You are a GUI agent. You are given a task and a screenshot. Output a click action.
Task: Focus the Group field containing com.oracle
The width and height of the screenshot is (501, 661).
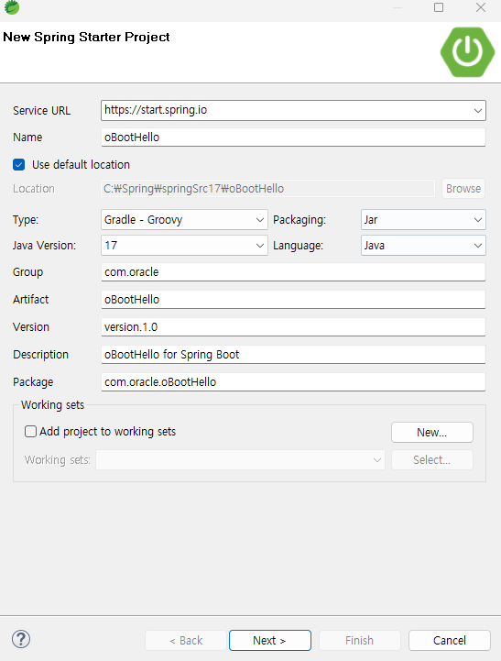[x=293, y=272]
